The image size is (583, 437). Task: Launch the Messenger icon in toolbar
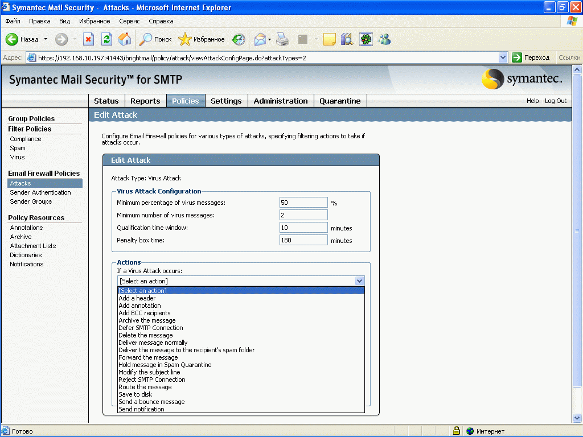384,39
